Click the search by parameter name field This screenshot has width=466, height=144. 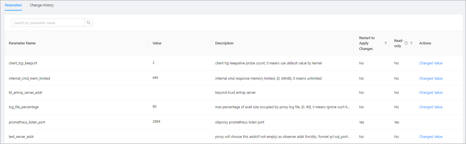pos(48,23)
